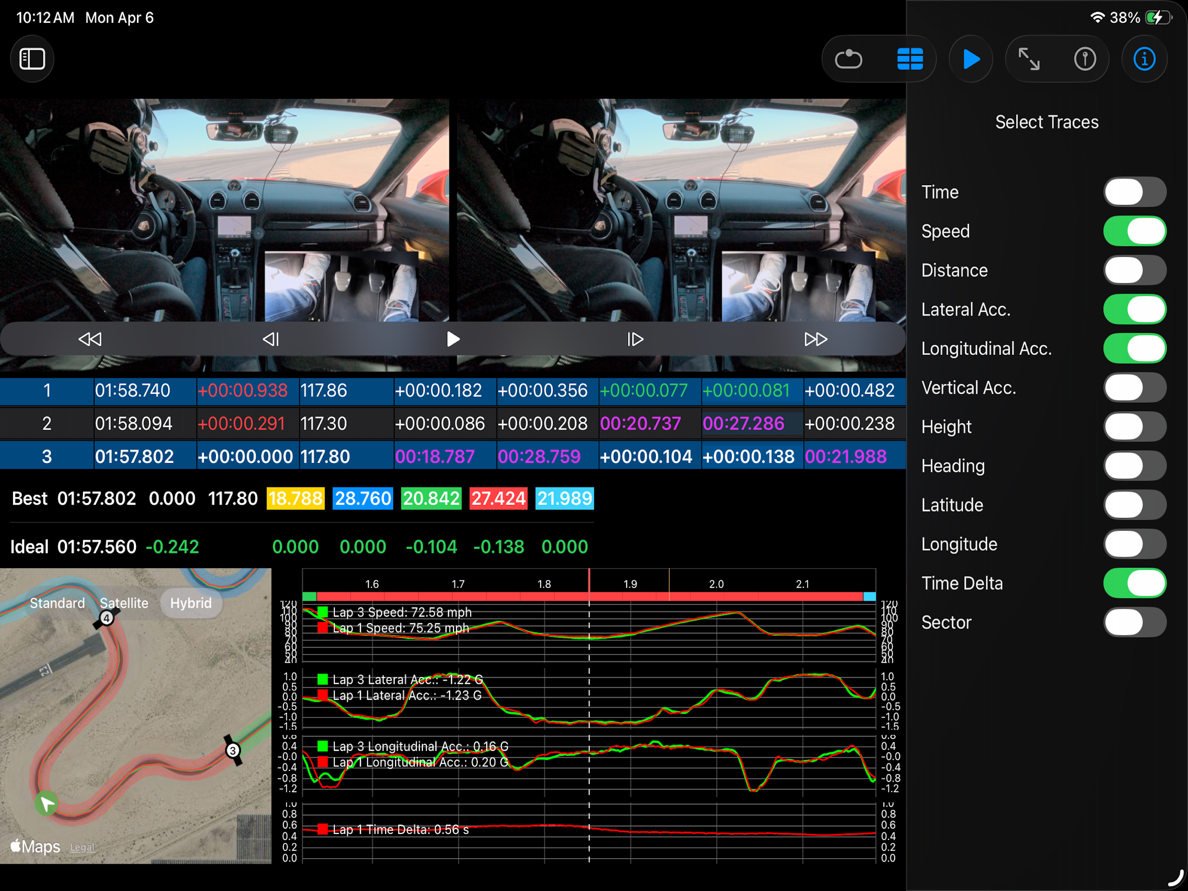This screenshot has height=891, width=1188.
Task: Disable the Time Delta trace
Action: [x=1134, y=583]
